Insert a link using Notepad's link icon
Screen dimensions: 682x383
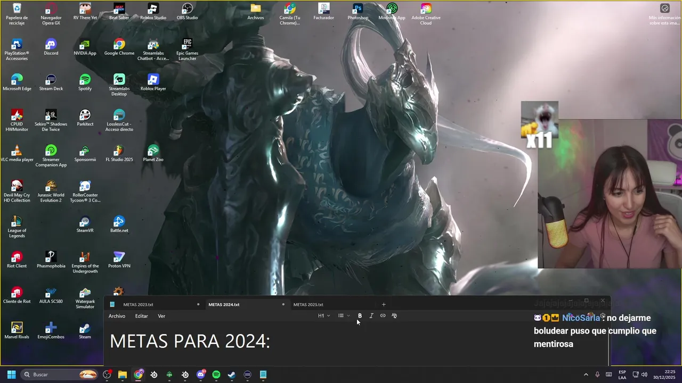pyautogui.click(x=383, y=316)
